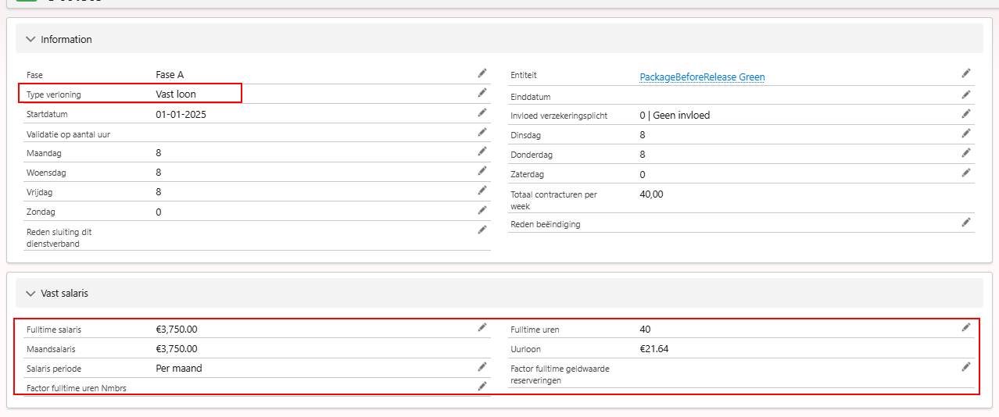Click edit icon for Einddatum
The width and height of the screenshot is (999, 417).
(966, 94)
